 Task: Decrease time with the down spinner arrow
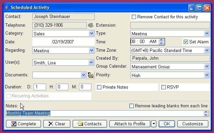coord(161,43)
